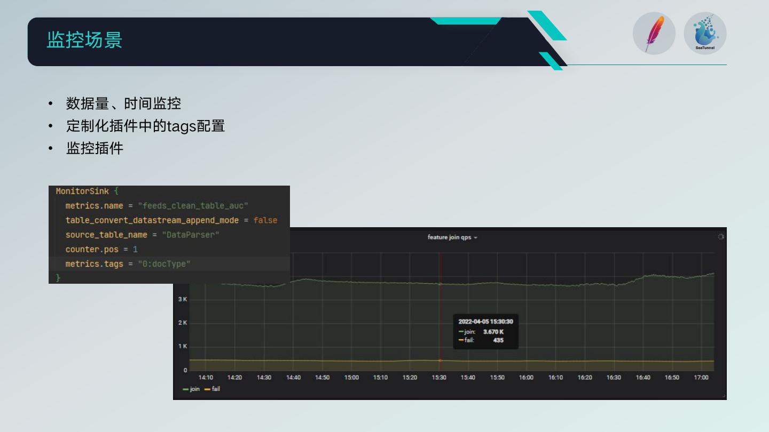Click the 17:00 time axis label

click(x=701, y=378)
